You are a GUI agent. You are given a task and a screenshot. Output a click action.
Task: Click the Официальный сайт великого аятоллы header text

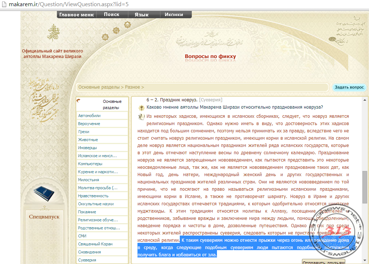point(53,54)
